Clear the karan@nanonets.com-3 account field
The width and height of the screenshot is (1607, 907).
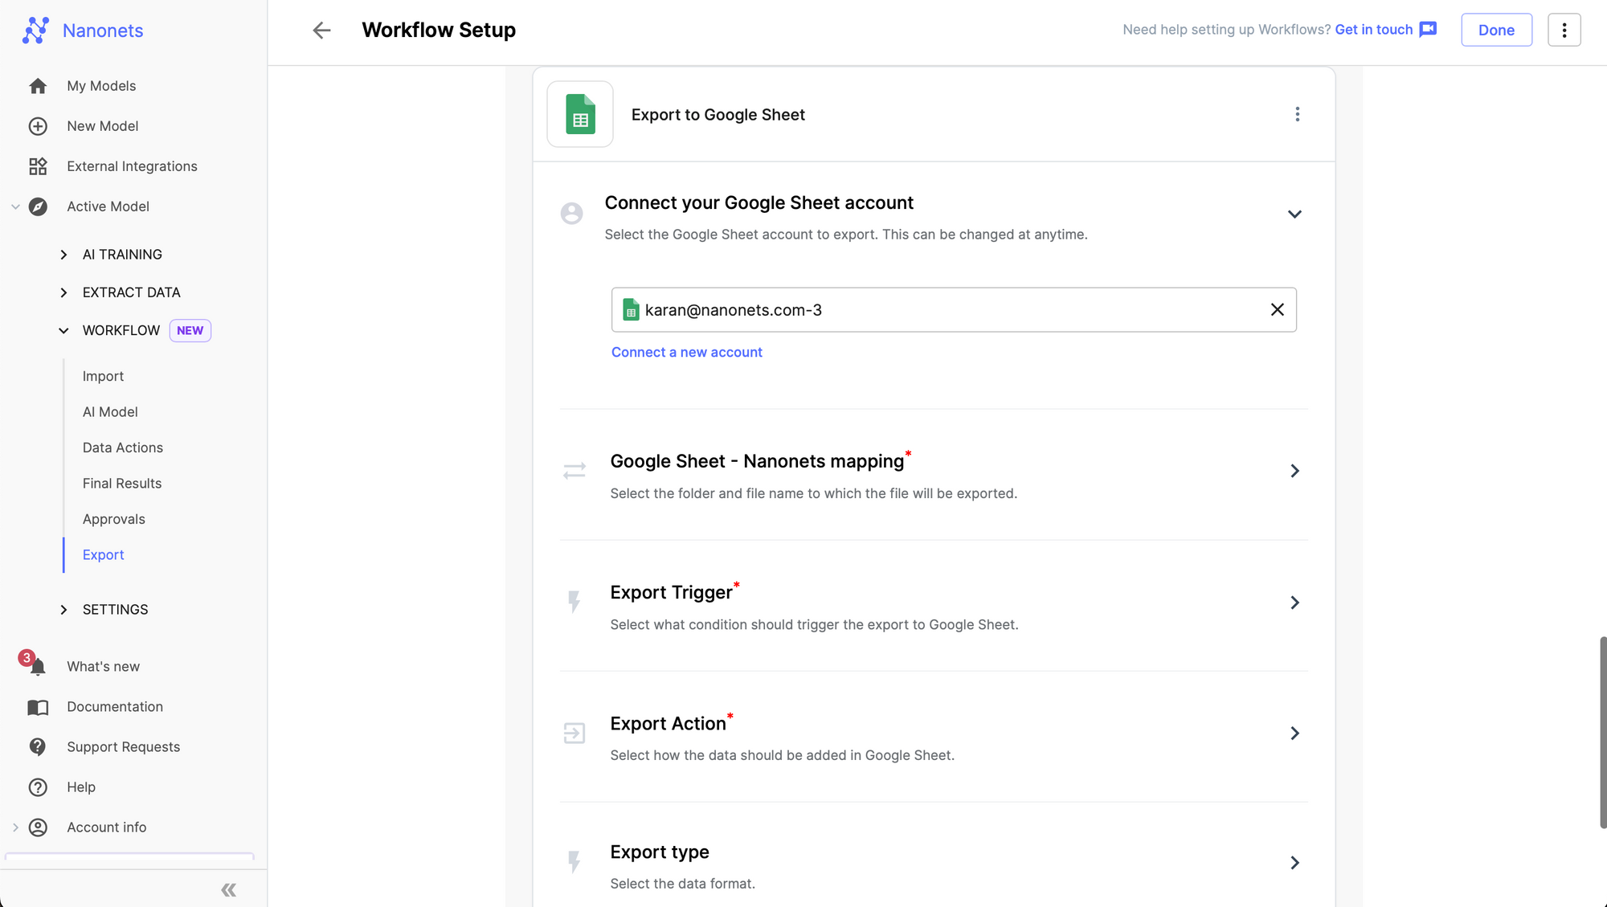tap(1275, 309)
